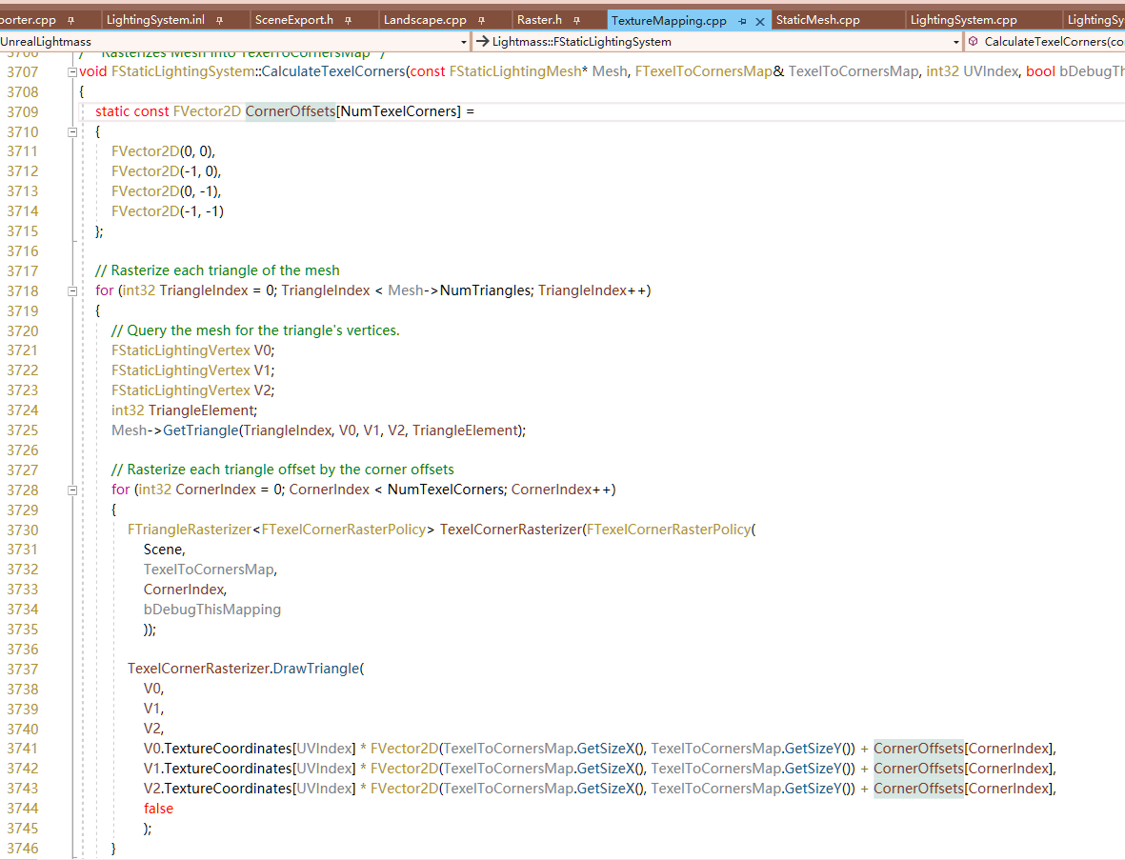The image size is (1125, 860).
Task: Click CornerIndex argument on line 3733
Action: [x=185, y=590]
